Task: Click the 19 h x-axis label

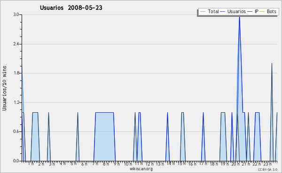Action: pyautogui.click(x=225, y=164)
